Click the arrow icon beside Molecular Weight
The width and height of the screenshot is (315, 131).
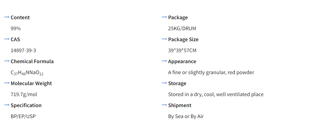(7, 83)
